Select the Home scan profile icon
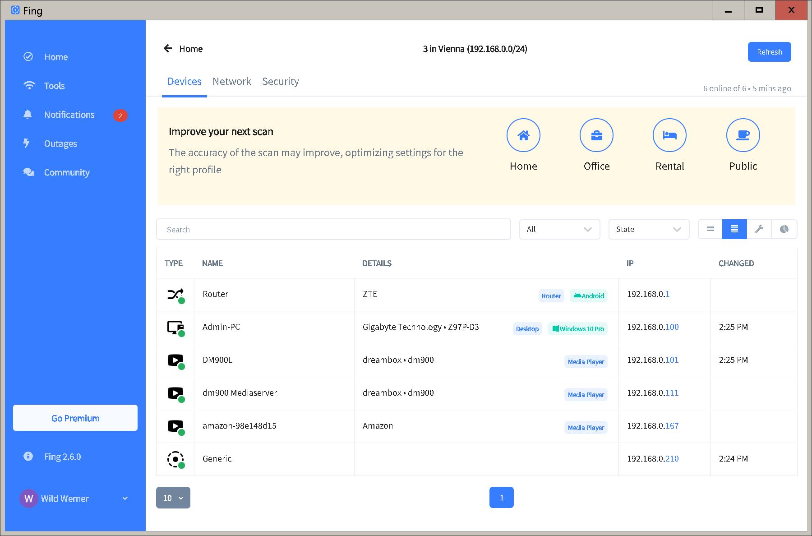Screen dimensions: 812x536 point(523,135)
